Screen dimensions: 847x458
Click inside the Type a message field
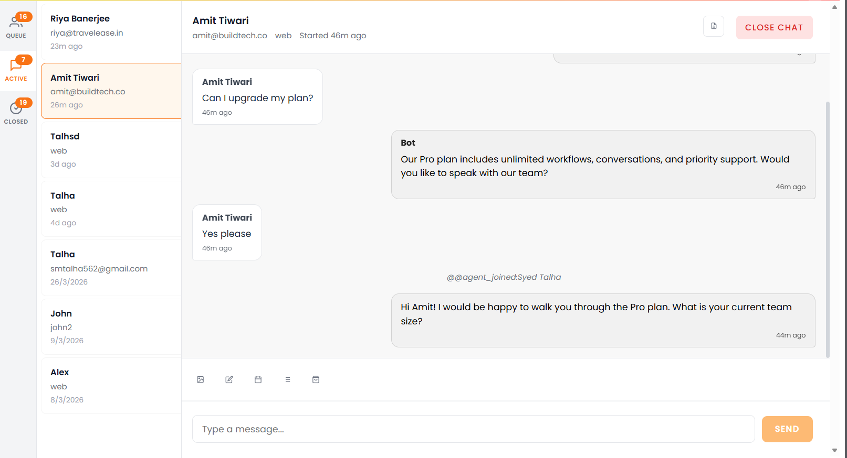click(x=473, y=429)
